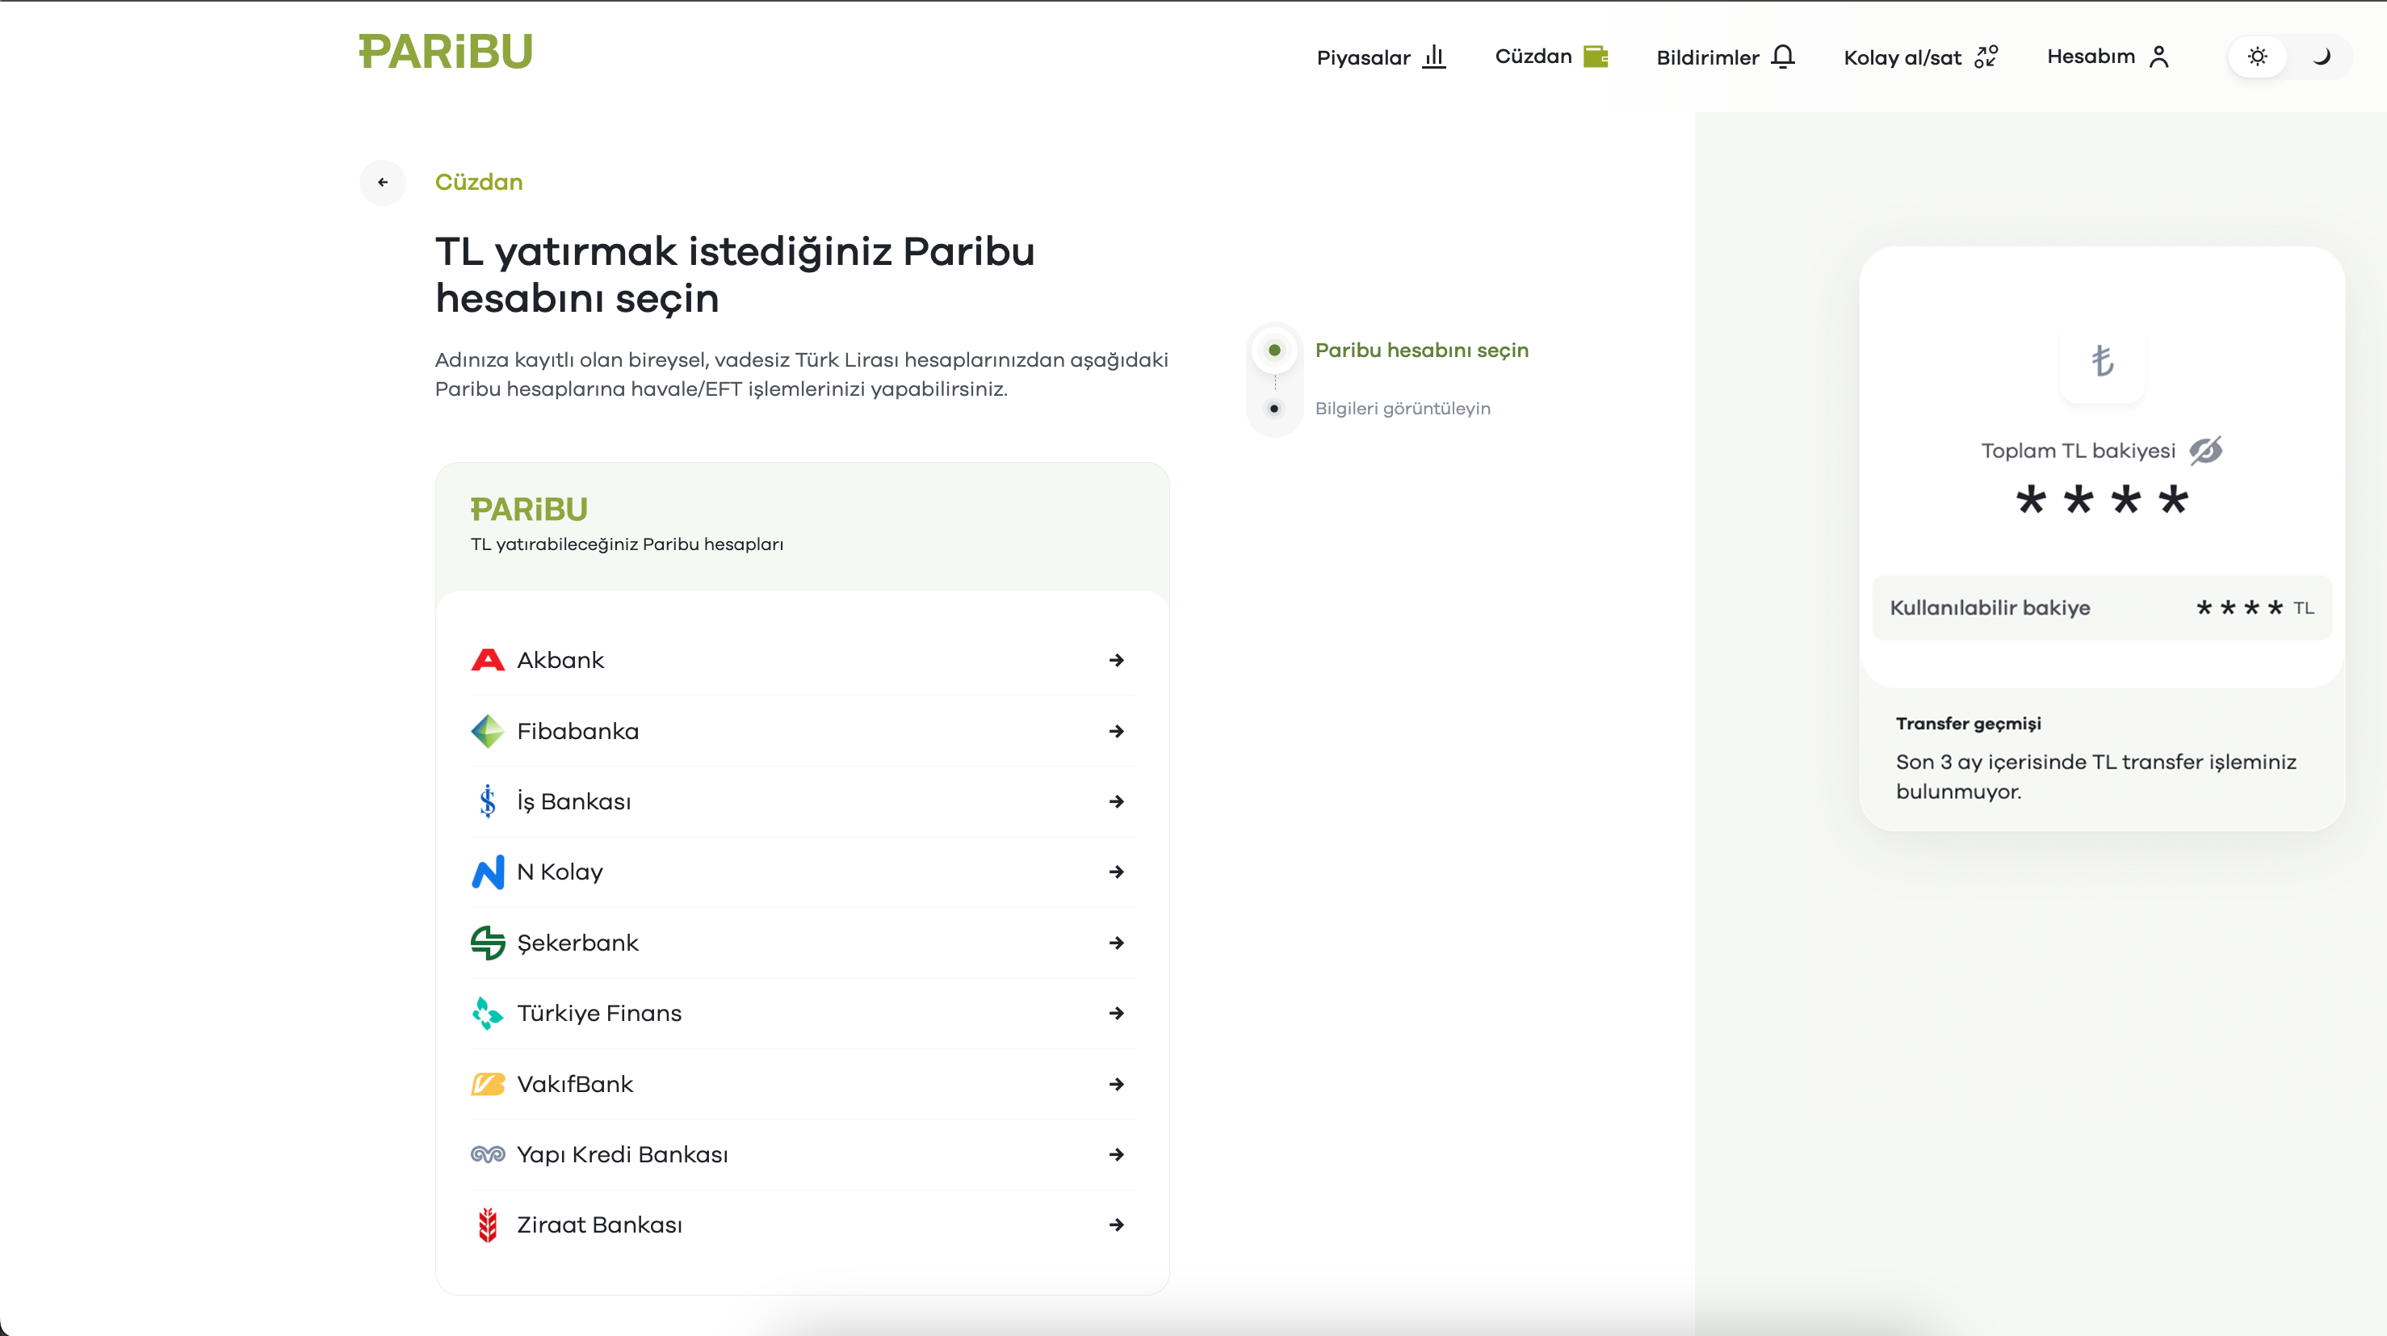Choose Fibabanka from the bank list
This screenshot has width=2387, height=1336.
803,732
